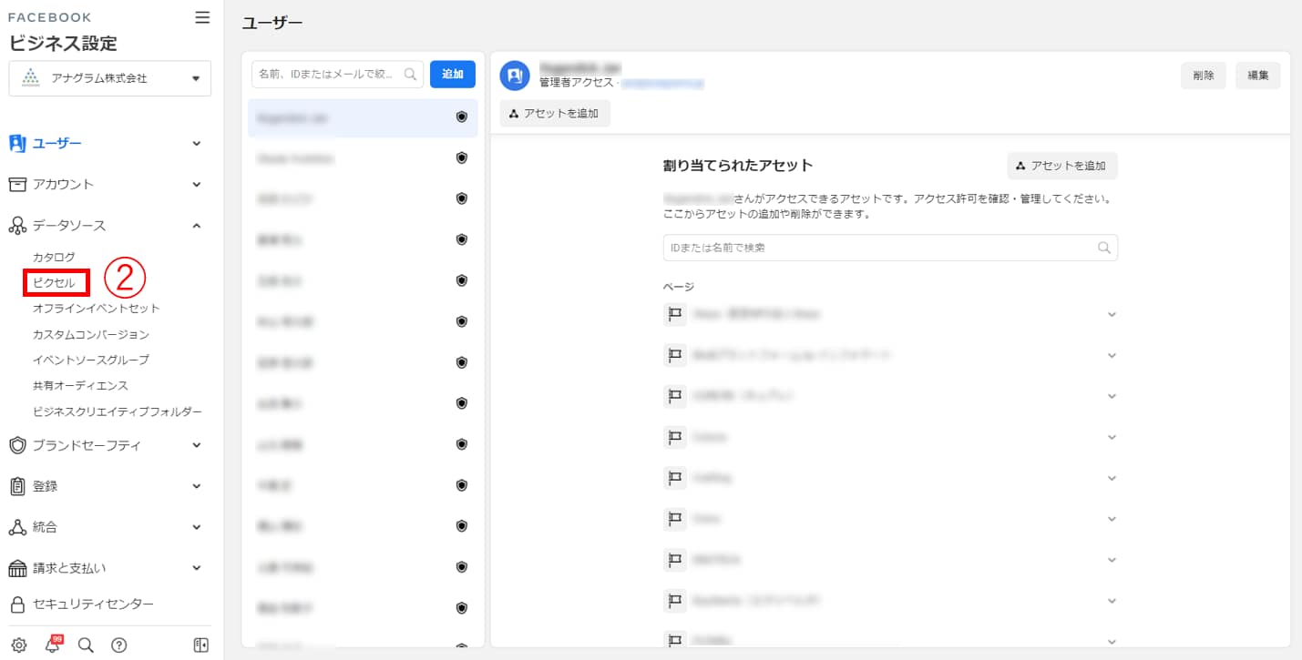Open notifications bell with 99 badge

[52, 645]
